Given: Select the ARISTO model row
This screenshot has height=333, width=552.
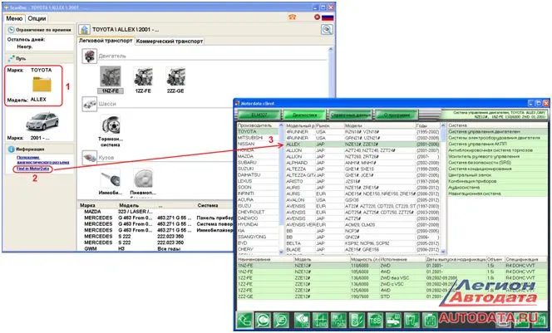Looking at the screenshot, I should coord(362,181).
